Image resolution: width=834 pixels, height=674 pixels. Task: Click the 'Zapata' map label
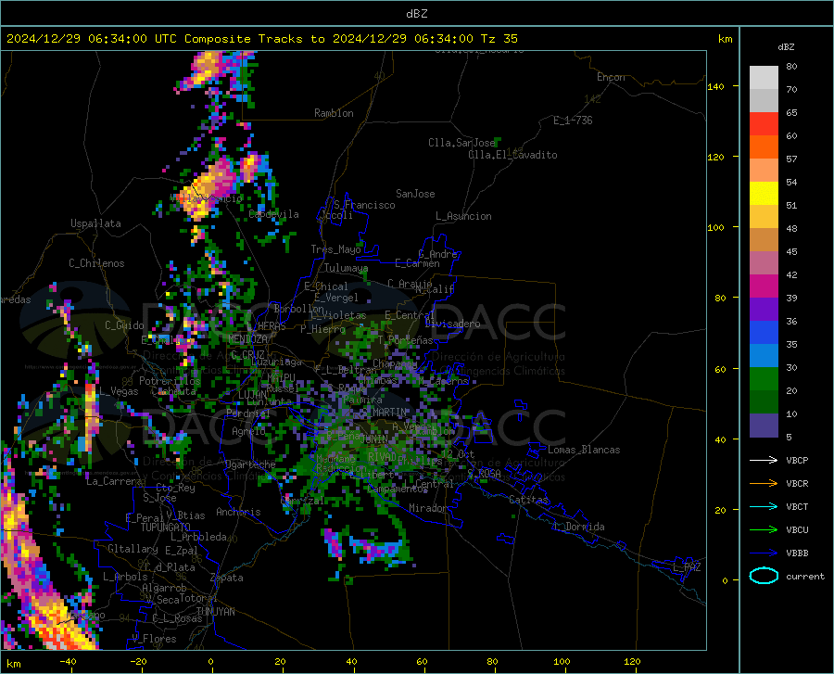227,578
